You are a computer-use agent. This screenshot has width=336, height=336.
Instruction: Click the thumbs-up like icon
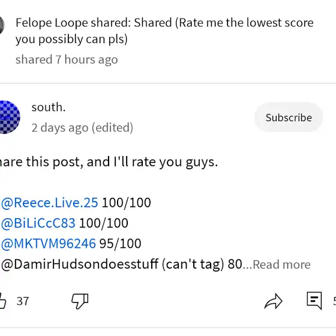(x=2, y=301)
